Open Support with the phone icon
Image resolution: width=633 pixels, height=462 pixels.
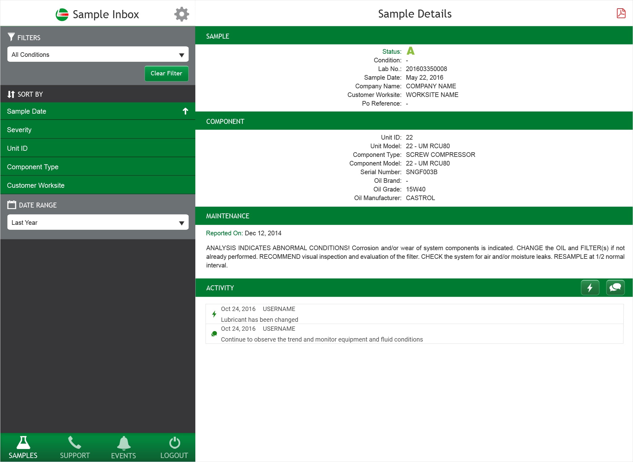click(x=74, y=447)
